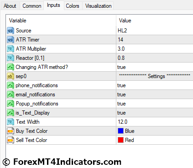Select the email_notifications variable name
This screenshot has height=168, width=193.
tap(35, 94)
